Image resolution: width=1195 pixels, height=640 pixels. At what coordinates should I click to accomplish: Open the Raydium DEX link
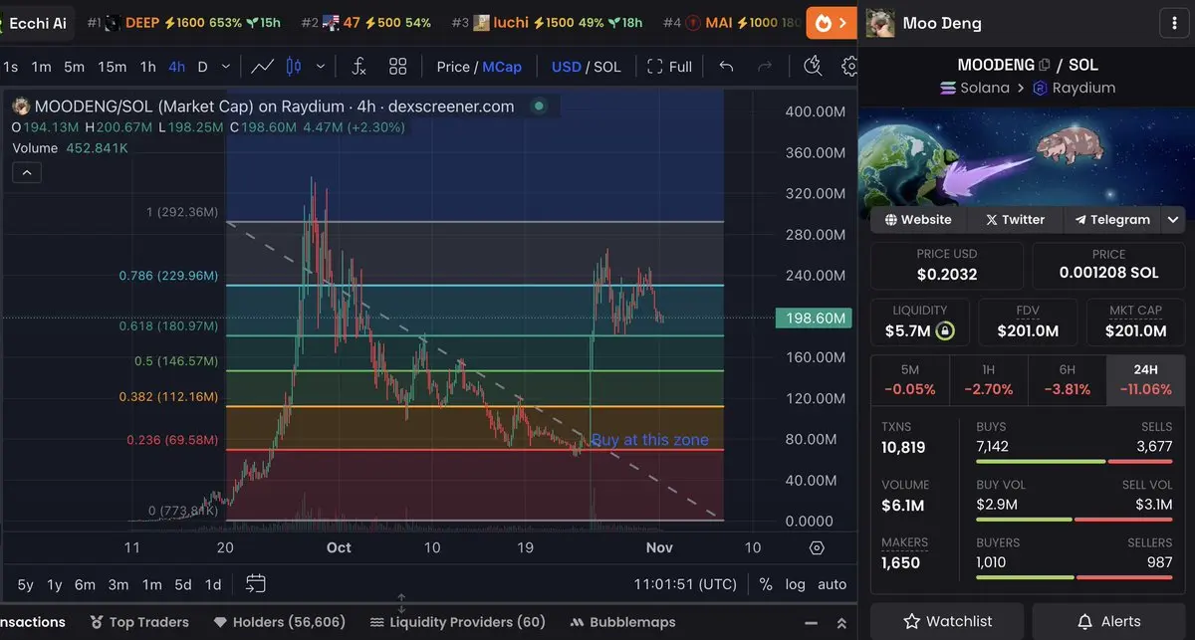coord(1074,88)
